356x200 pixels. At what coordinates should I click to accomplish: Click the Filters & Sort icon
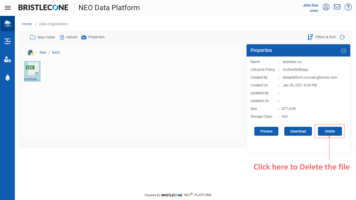[310, 37]
